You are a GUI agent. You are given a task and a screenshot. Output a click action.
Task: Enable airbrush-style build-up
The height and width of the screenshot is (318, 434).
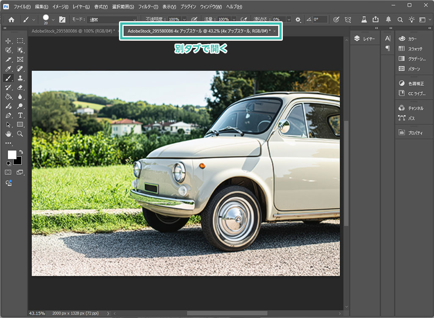(x=244, y=20)
